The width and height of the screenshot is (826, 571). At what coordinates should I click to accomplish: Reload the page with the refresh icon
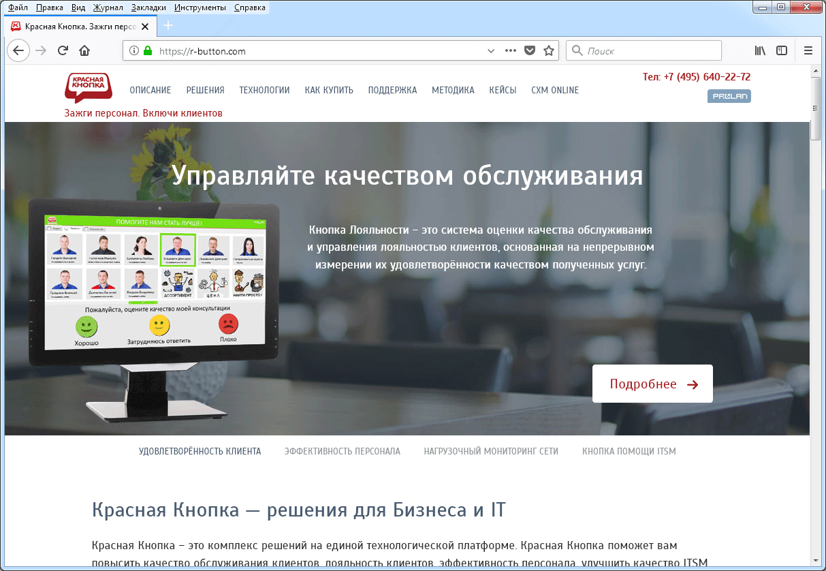(63, 50)
